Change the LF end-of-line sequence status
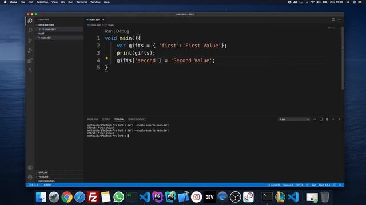This screenshot has height=205, width=366. (307, 184)
